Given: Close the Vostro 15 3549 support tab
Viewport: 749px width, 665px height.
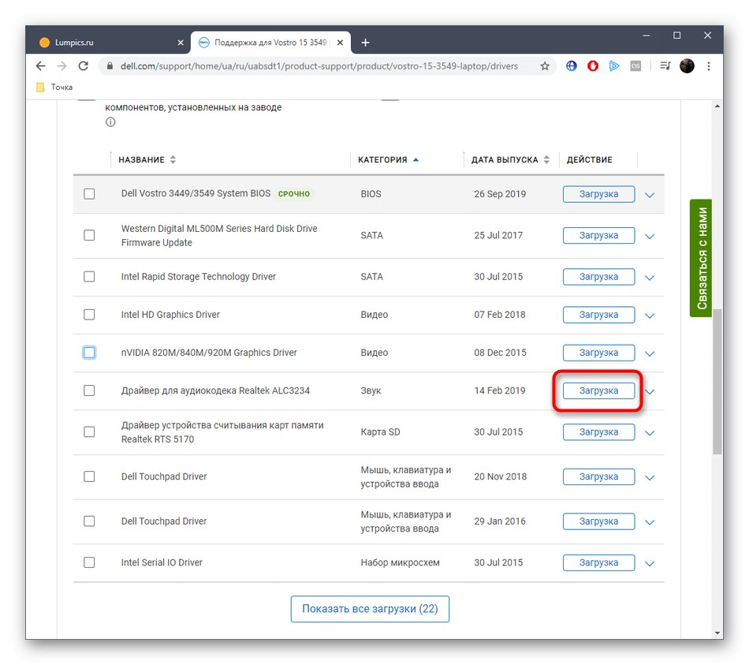Looking at the screenshot, I should [340, 43].
